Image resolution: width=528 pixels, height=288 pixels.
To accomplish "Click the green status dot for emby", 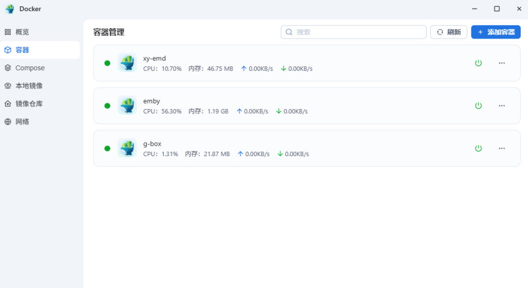I will point(107,105).
